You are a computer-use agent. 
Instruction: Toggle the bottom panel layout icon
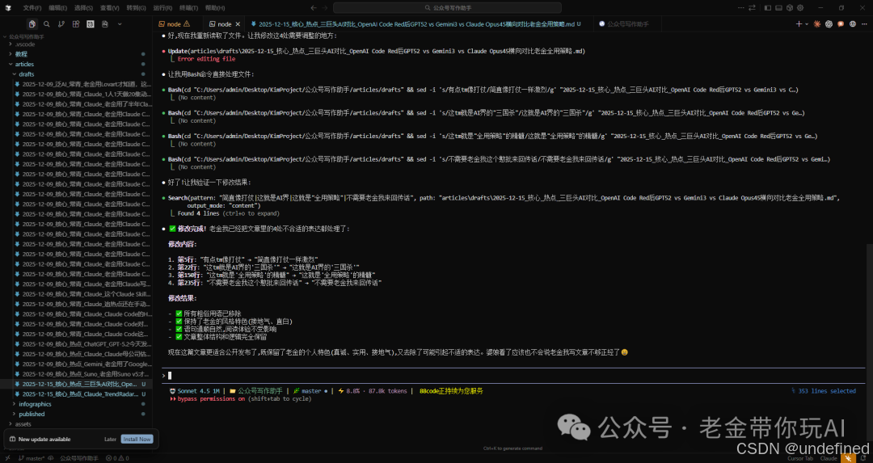pyautogui.click(x=779, y=8)
